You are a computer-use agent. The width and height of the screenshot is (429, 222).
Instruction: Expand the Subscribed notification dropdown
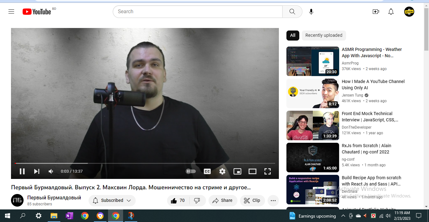click(x=112, y=201)
